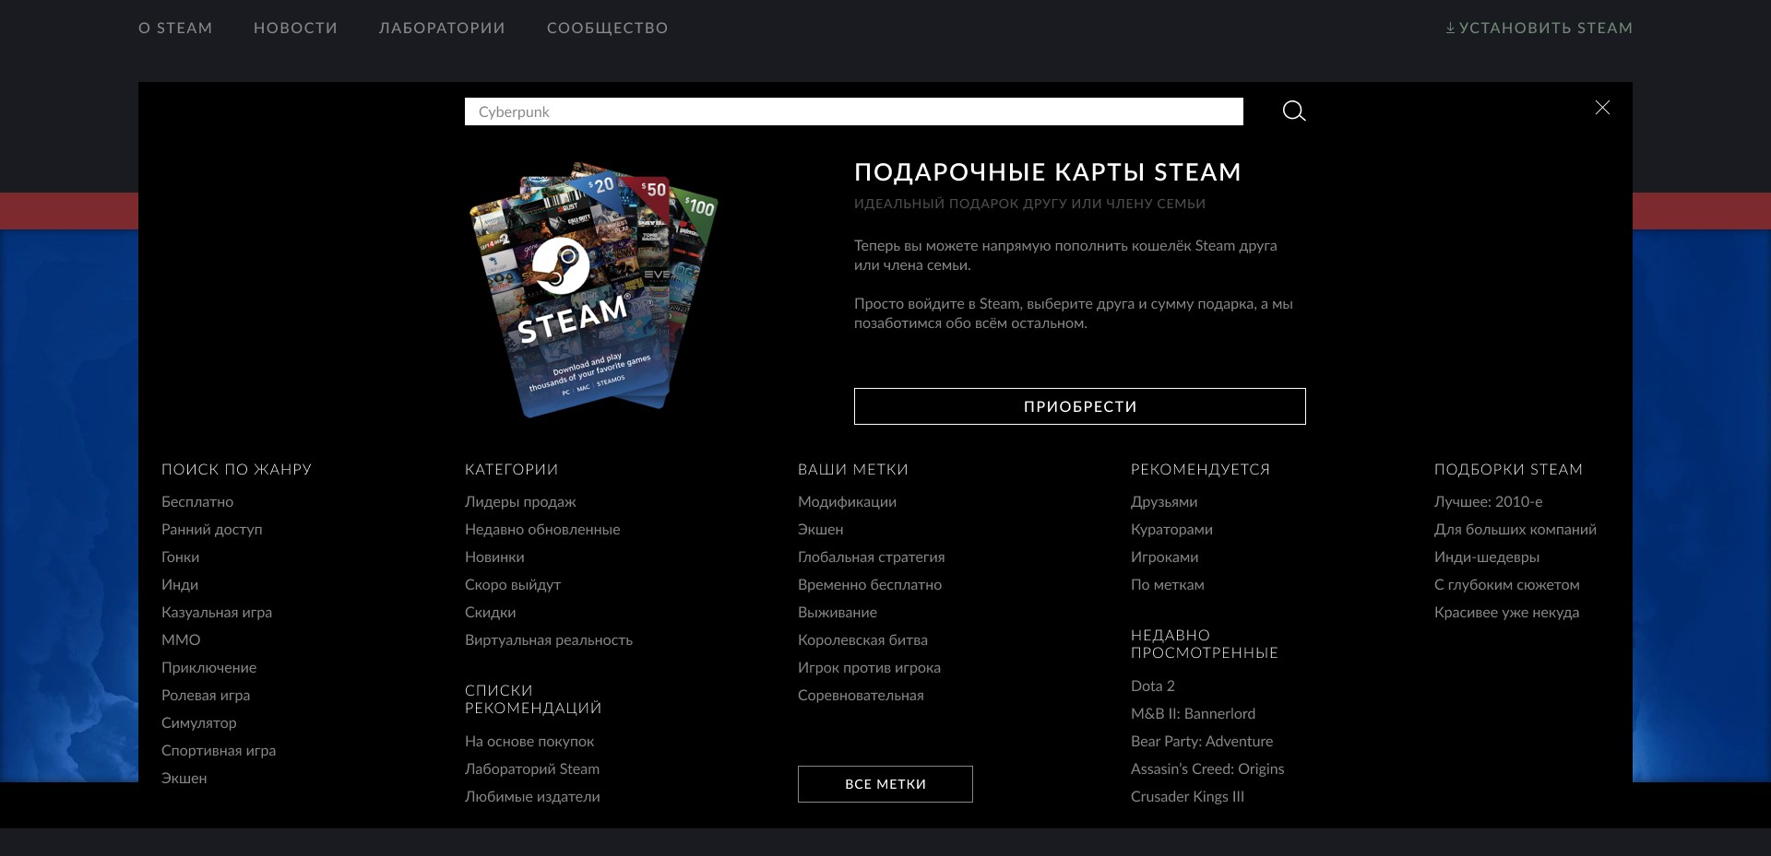Select the Выживание tag
Viewport: 1771px width, 856px height.
coord(838,613)
